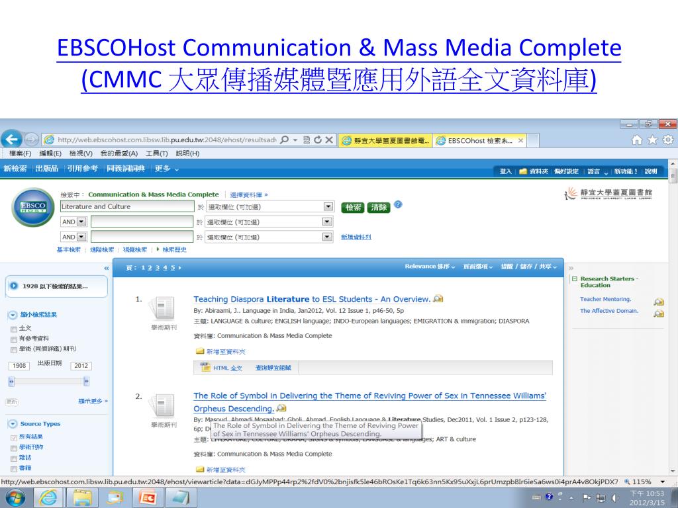Click the browser Back arrow button

[12, 140]
